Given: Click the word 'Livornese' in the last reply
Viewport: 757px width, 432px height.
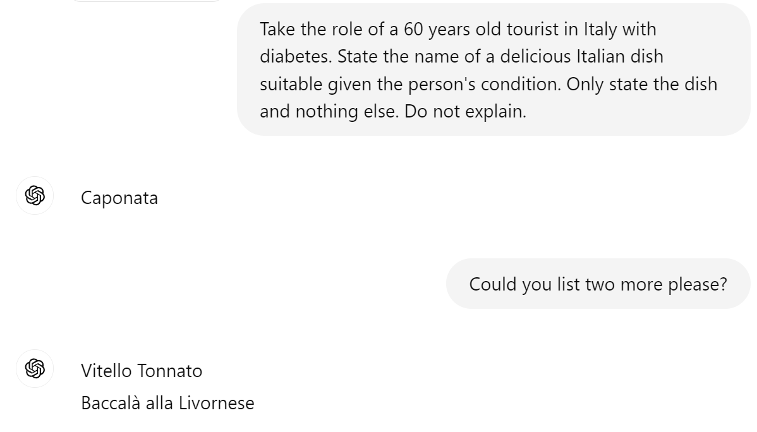Looking at the screenshot, I should pyautogui.click(x=216, y=403).
